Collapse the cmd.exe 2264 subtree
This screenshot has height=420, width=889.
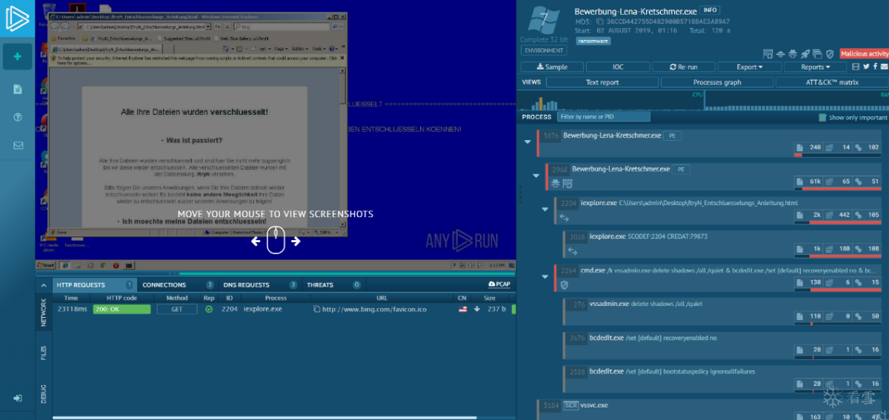(545, 276)
